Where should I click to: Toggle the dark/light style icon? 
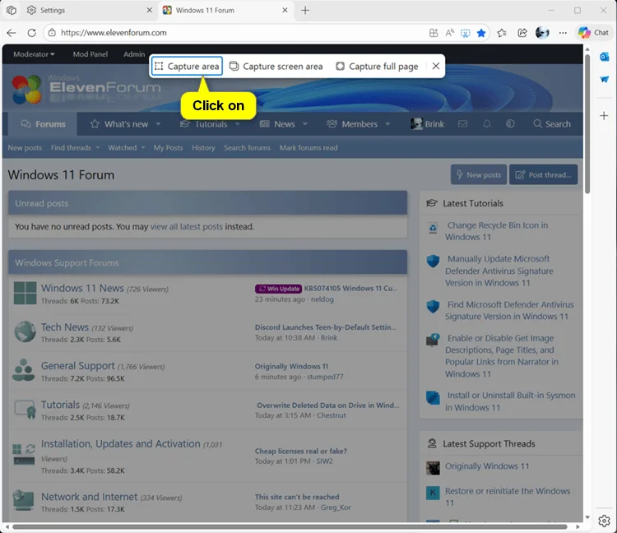coord(510,124)
